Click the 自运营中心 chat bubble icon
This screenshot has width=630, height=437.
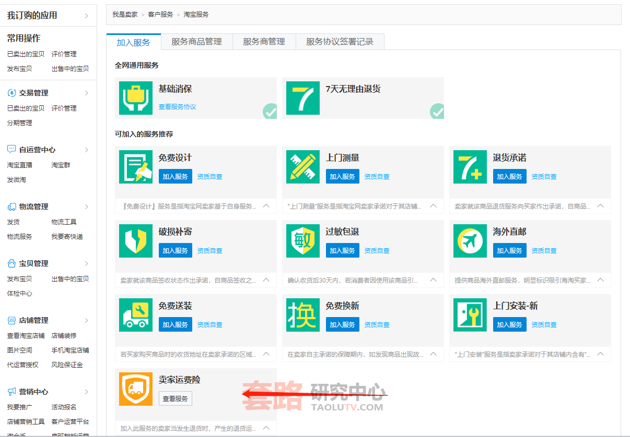[11, 150]
